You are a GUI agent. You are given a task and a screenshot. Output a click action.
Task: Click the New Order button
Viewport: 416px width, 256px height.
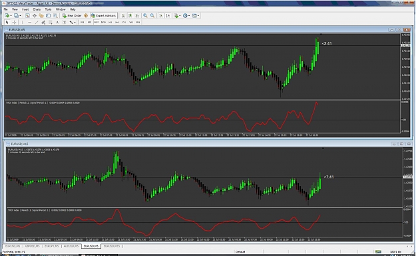pyautogui.click(x=72, y=16)
